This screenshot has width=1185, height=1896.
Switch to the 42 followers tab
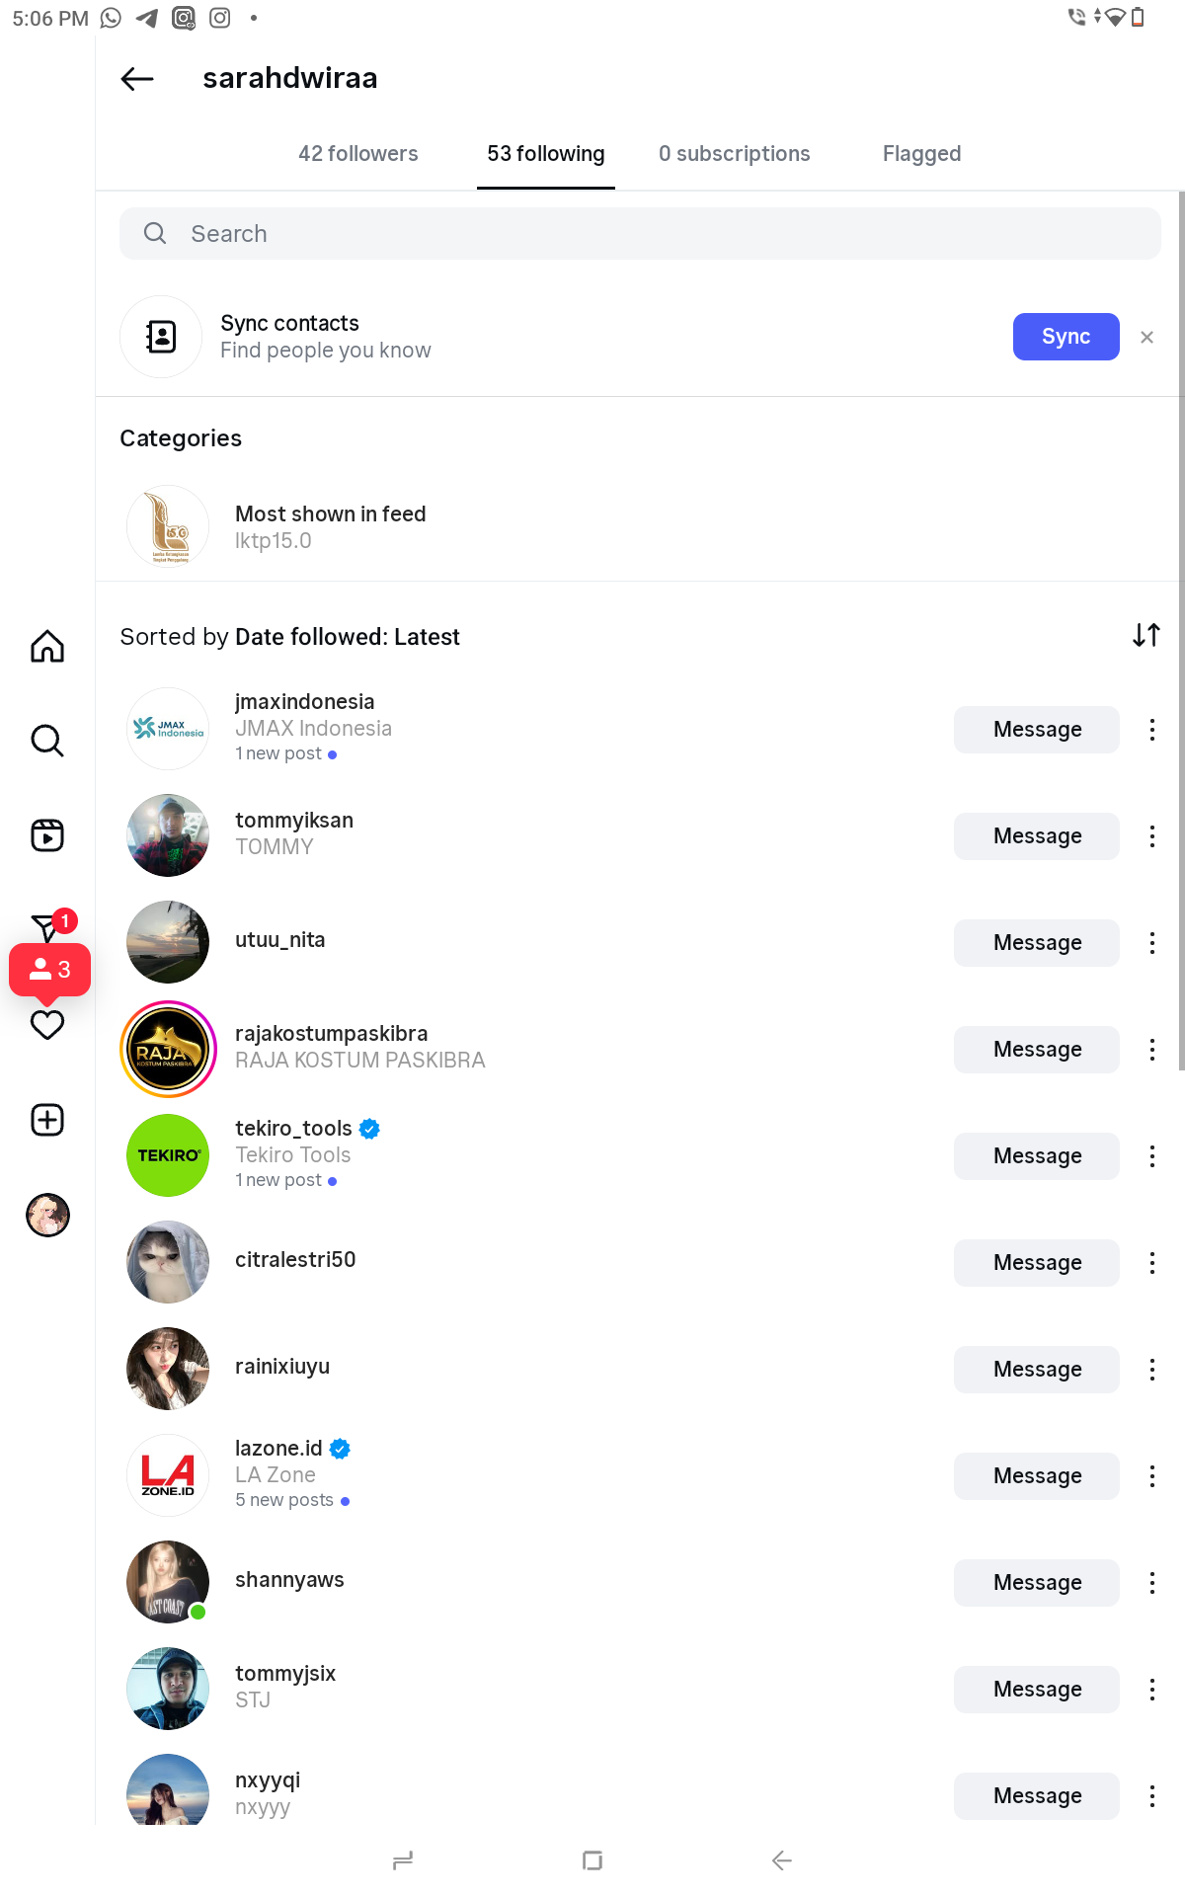(x=357, y=154)
